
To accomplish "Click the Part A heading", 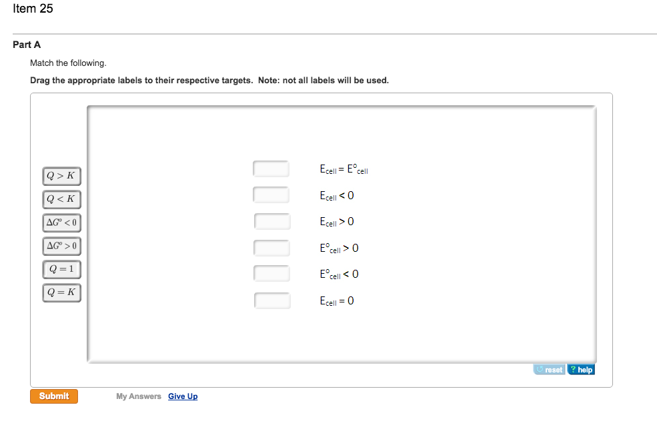I will (x=26, y=45).
